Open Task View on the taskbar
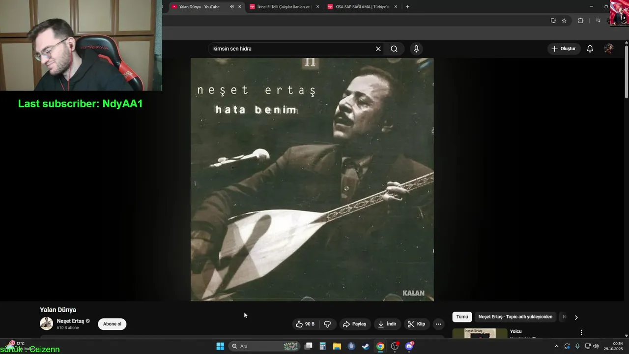This screenshot has height=354, width=629. click(x=309, y=346)
